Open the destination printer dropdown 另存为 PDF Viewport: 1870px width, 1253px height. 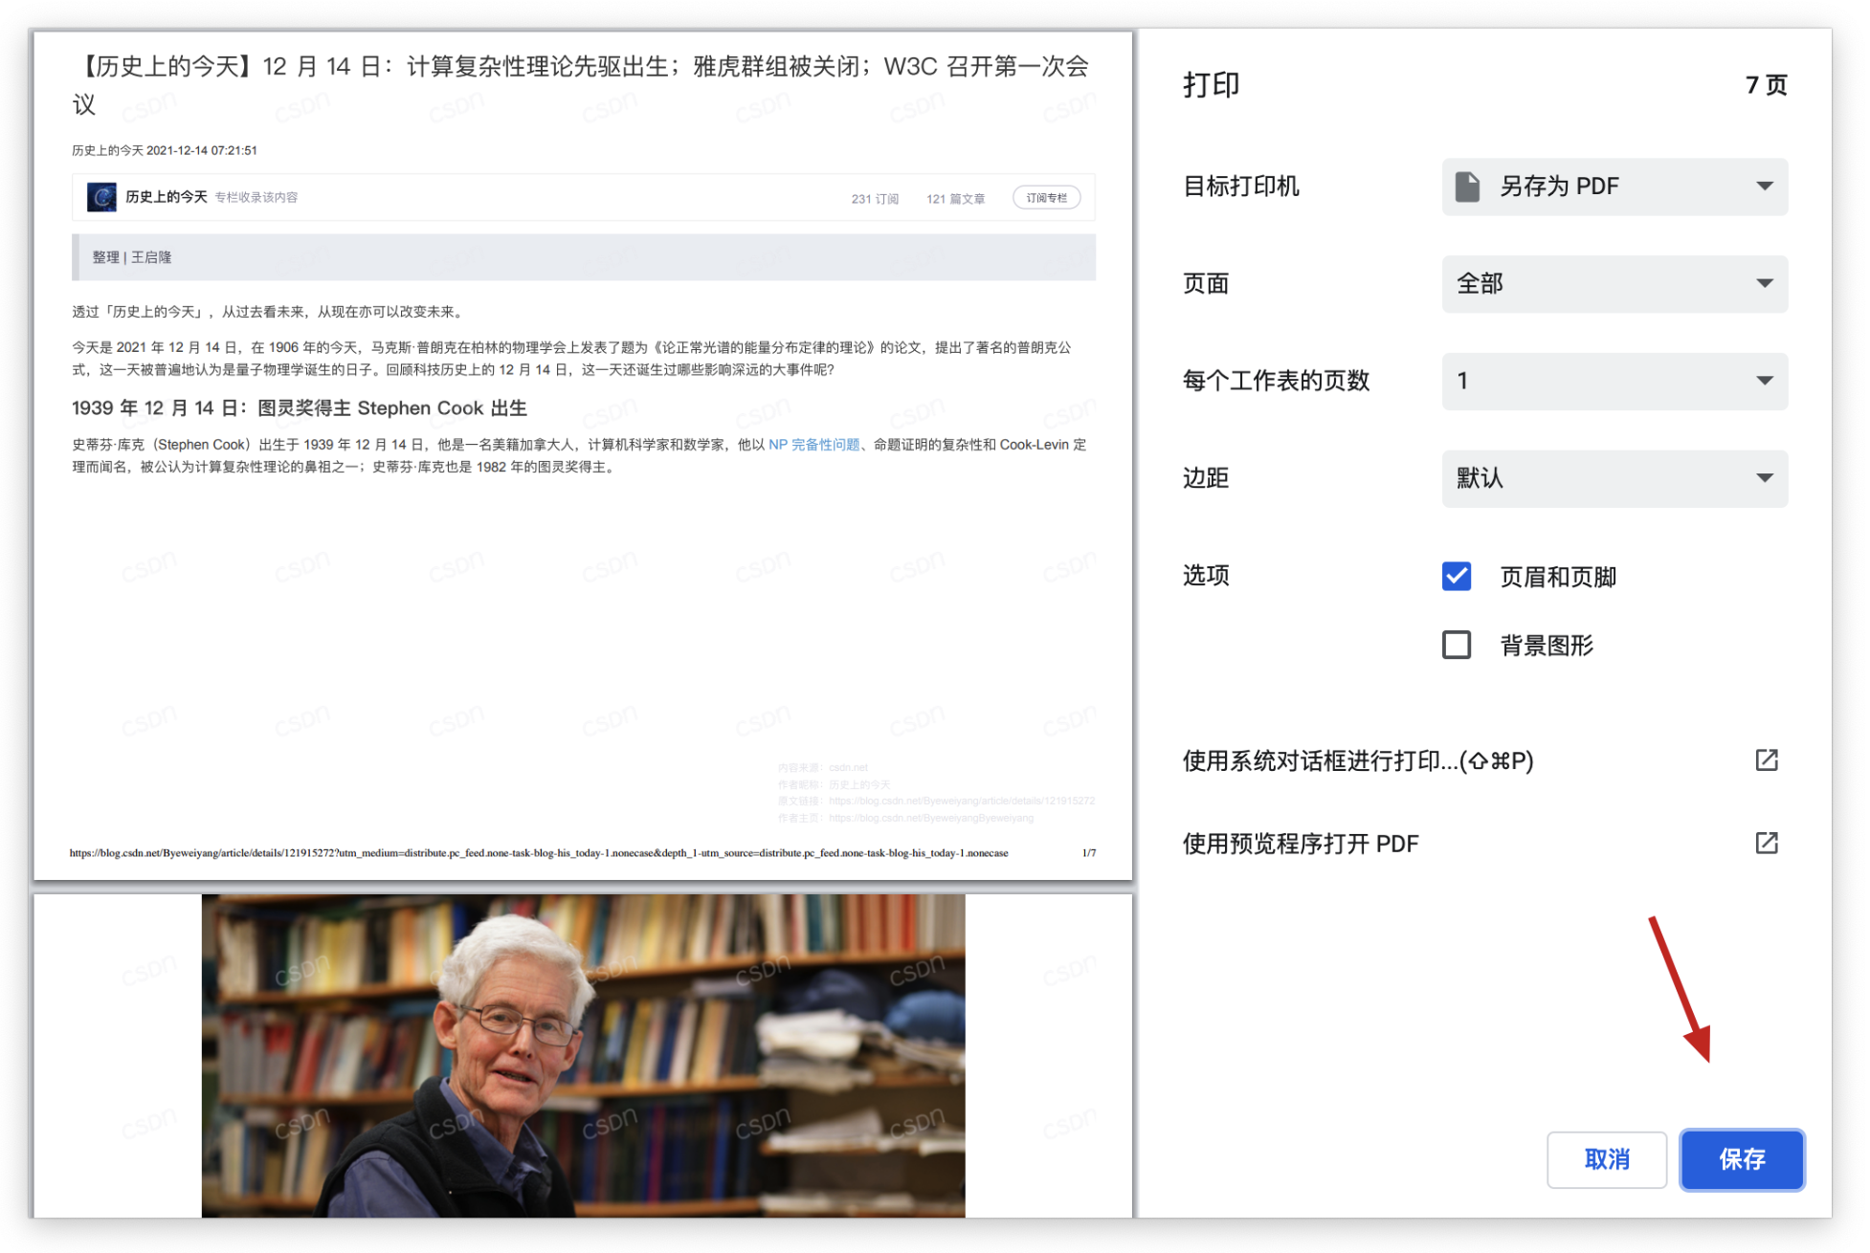[1614, 187]
